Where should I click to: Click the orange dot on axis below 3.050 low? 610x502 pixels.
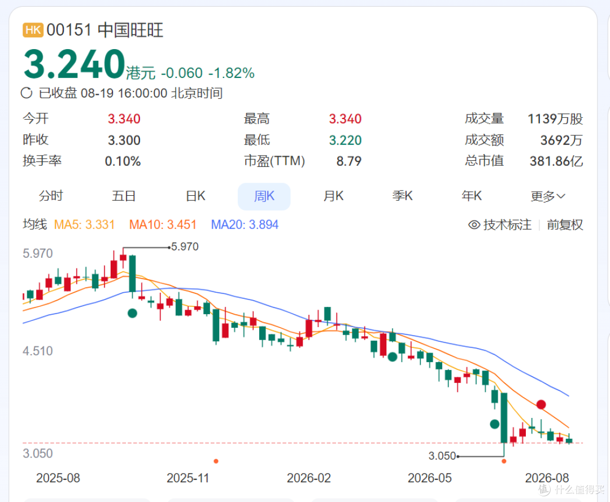click(504, 461)
